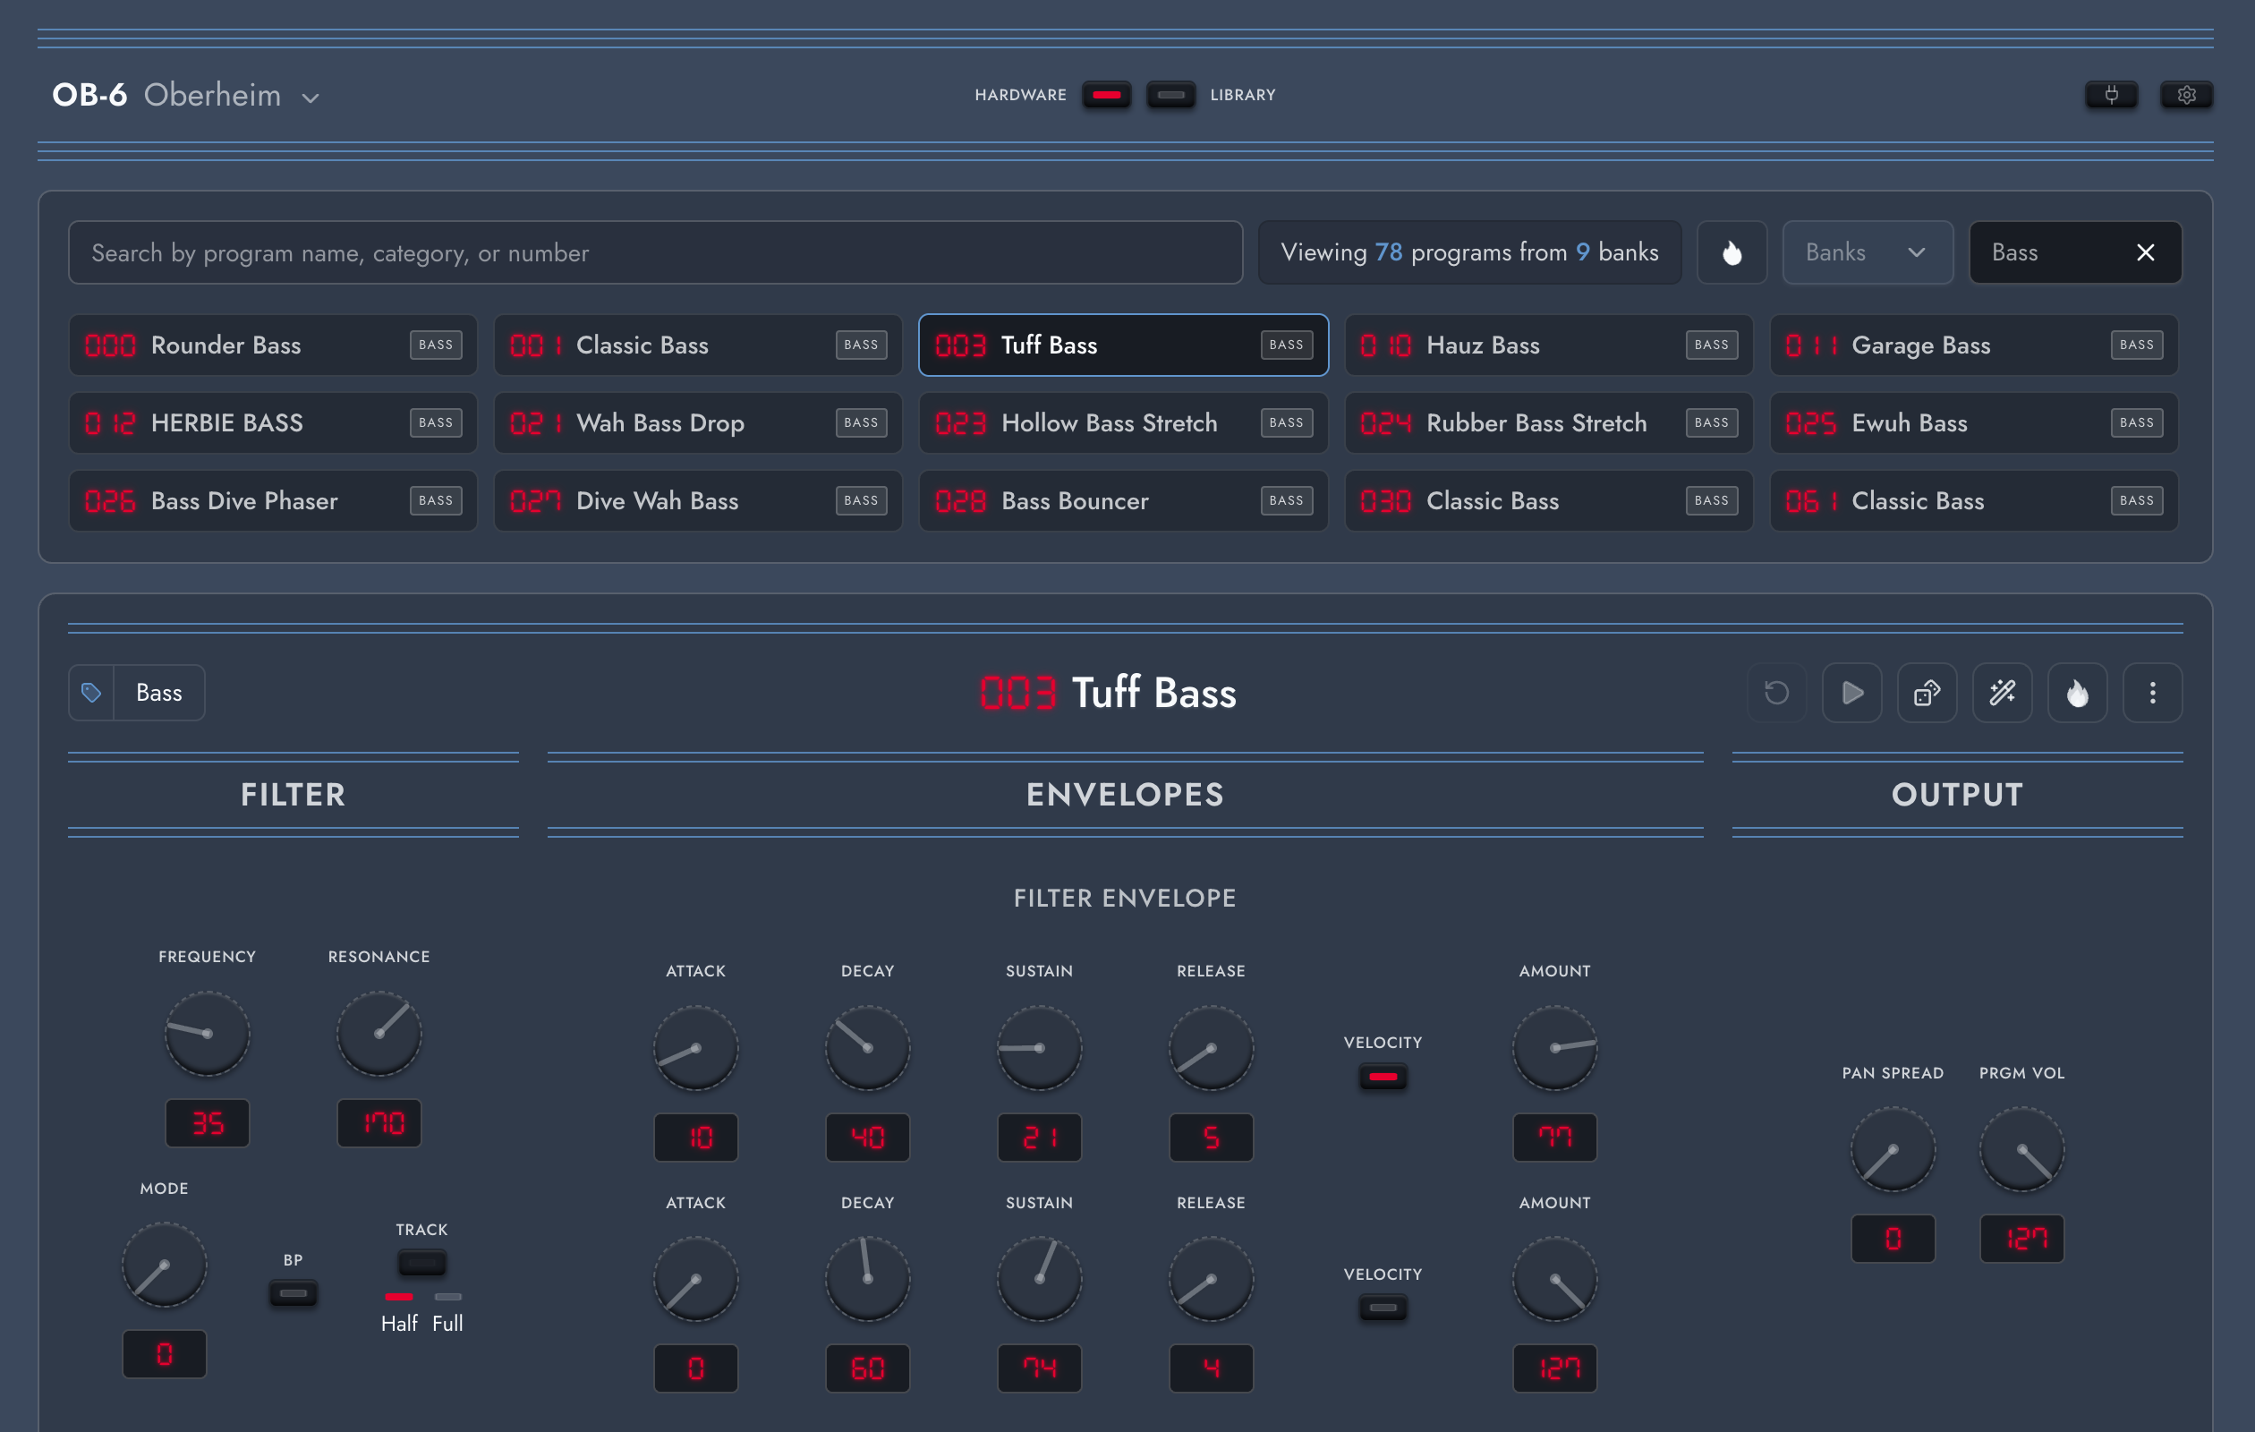Viewport: 2255px width, 1432px height.
Task: Select program 027 Dive Wah Bass
Action: 698,500
